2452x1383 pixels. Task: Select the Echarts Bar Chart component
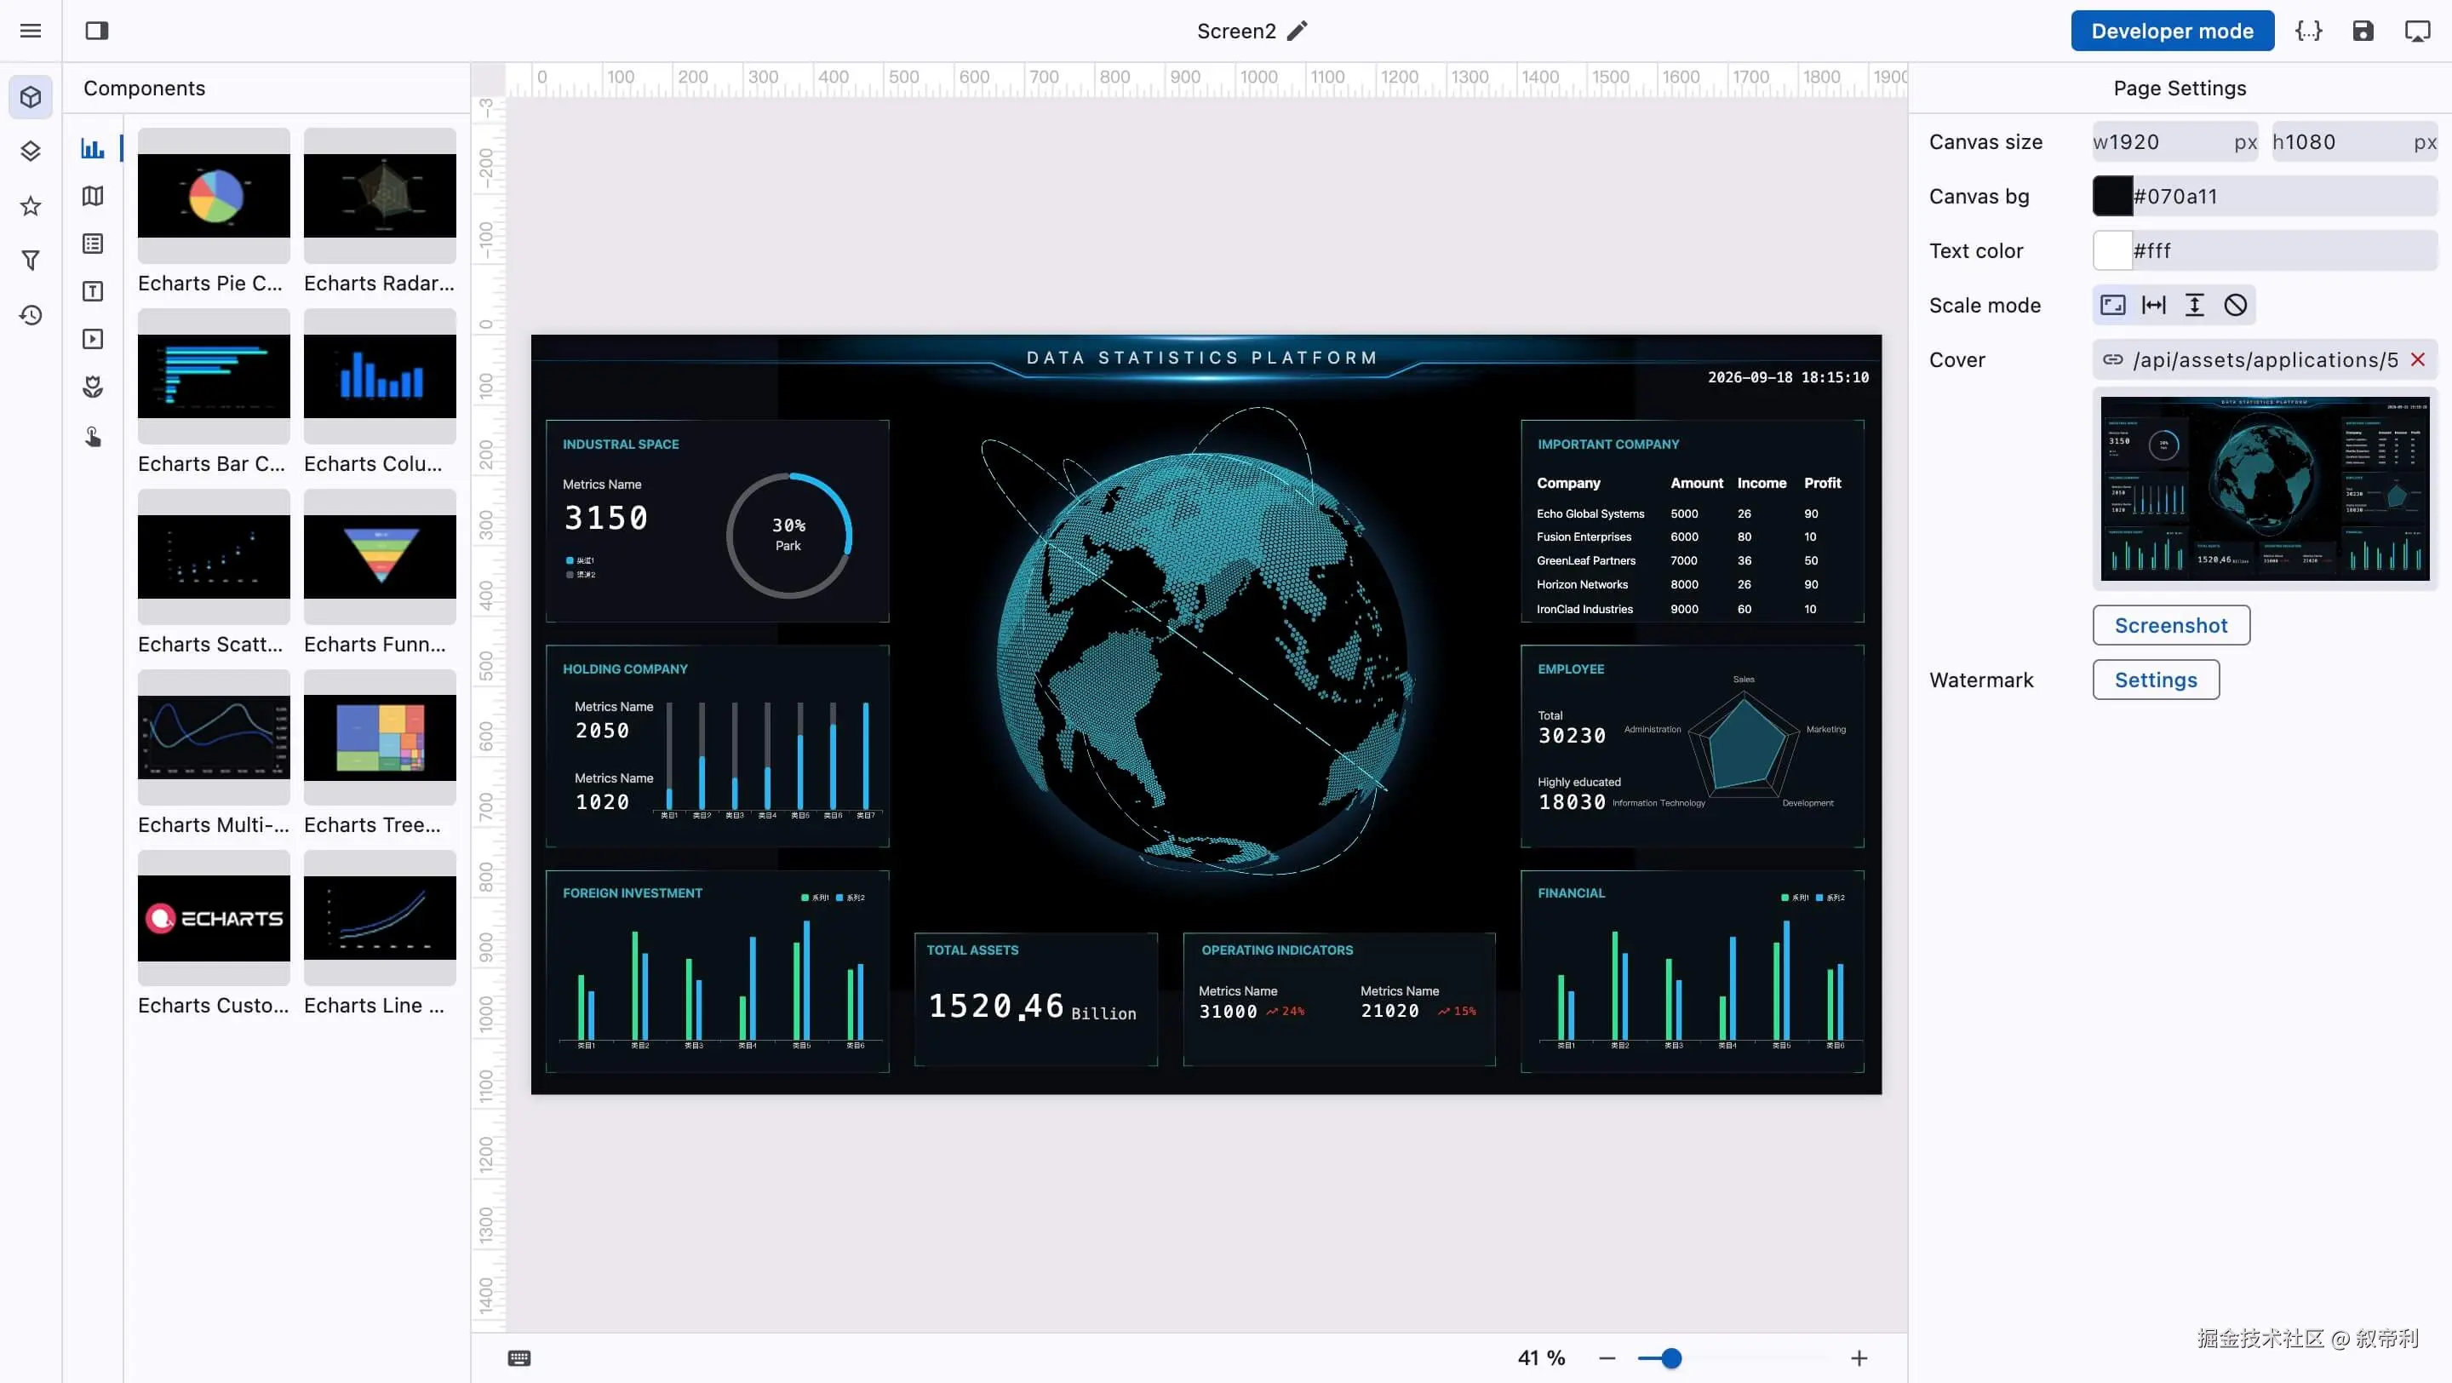pos(215,392)
